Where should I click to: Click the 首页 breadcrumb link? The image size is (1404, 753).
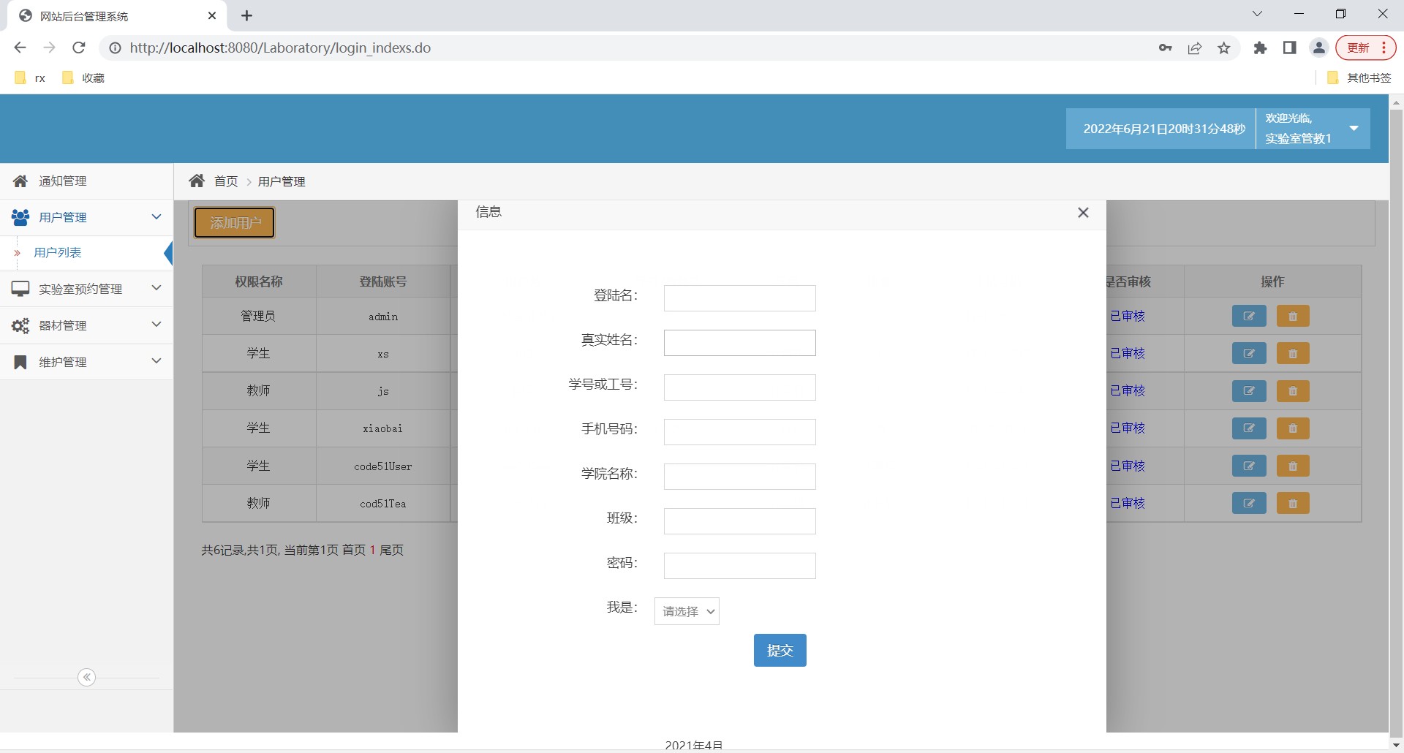click(x=226, y=181)
